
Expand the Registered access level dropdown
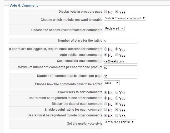click(114, 28)
